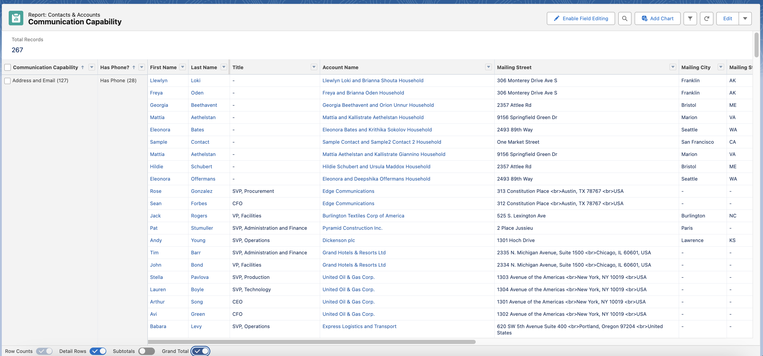Click the pencil icon on Enable Field Editing
The image size is (763, 356).
click(x=557, y=18)
